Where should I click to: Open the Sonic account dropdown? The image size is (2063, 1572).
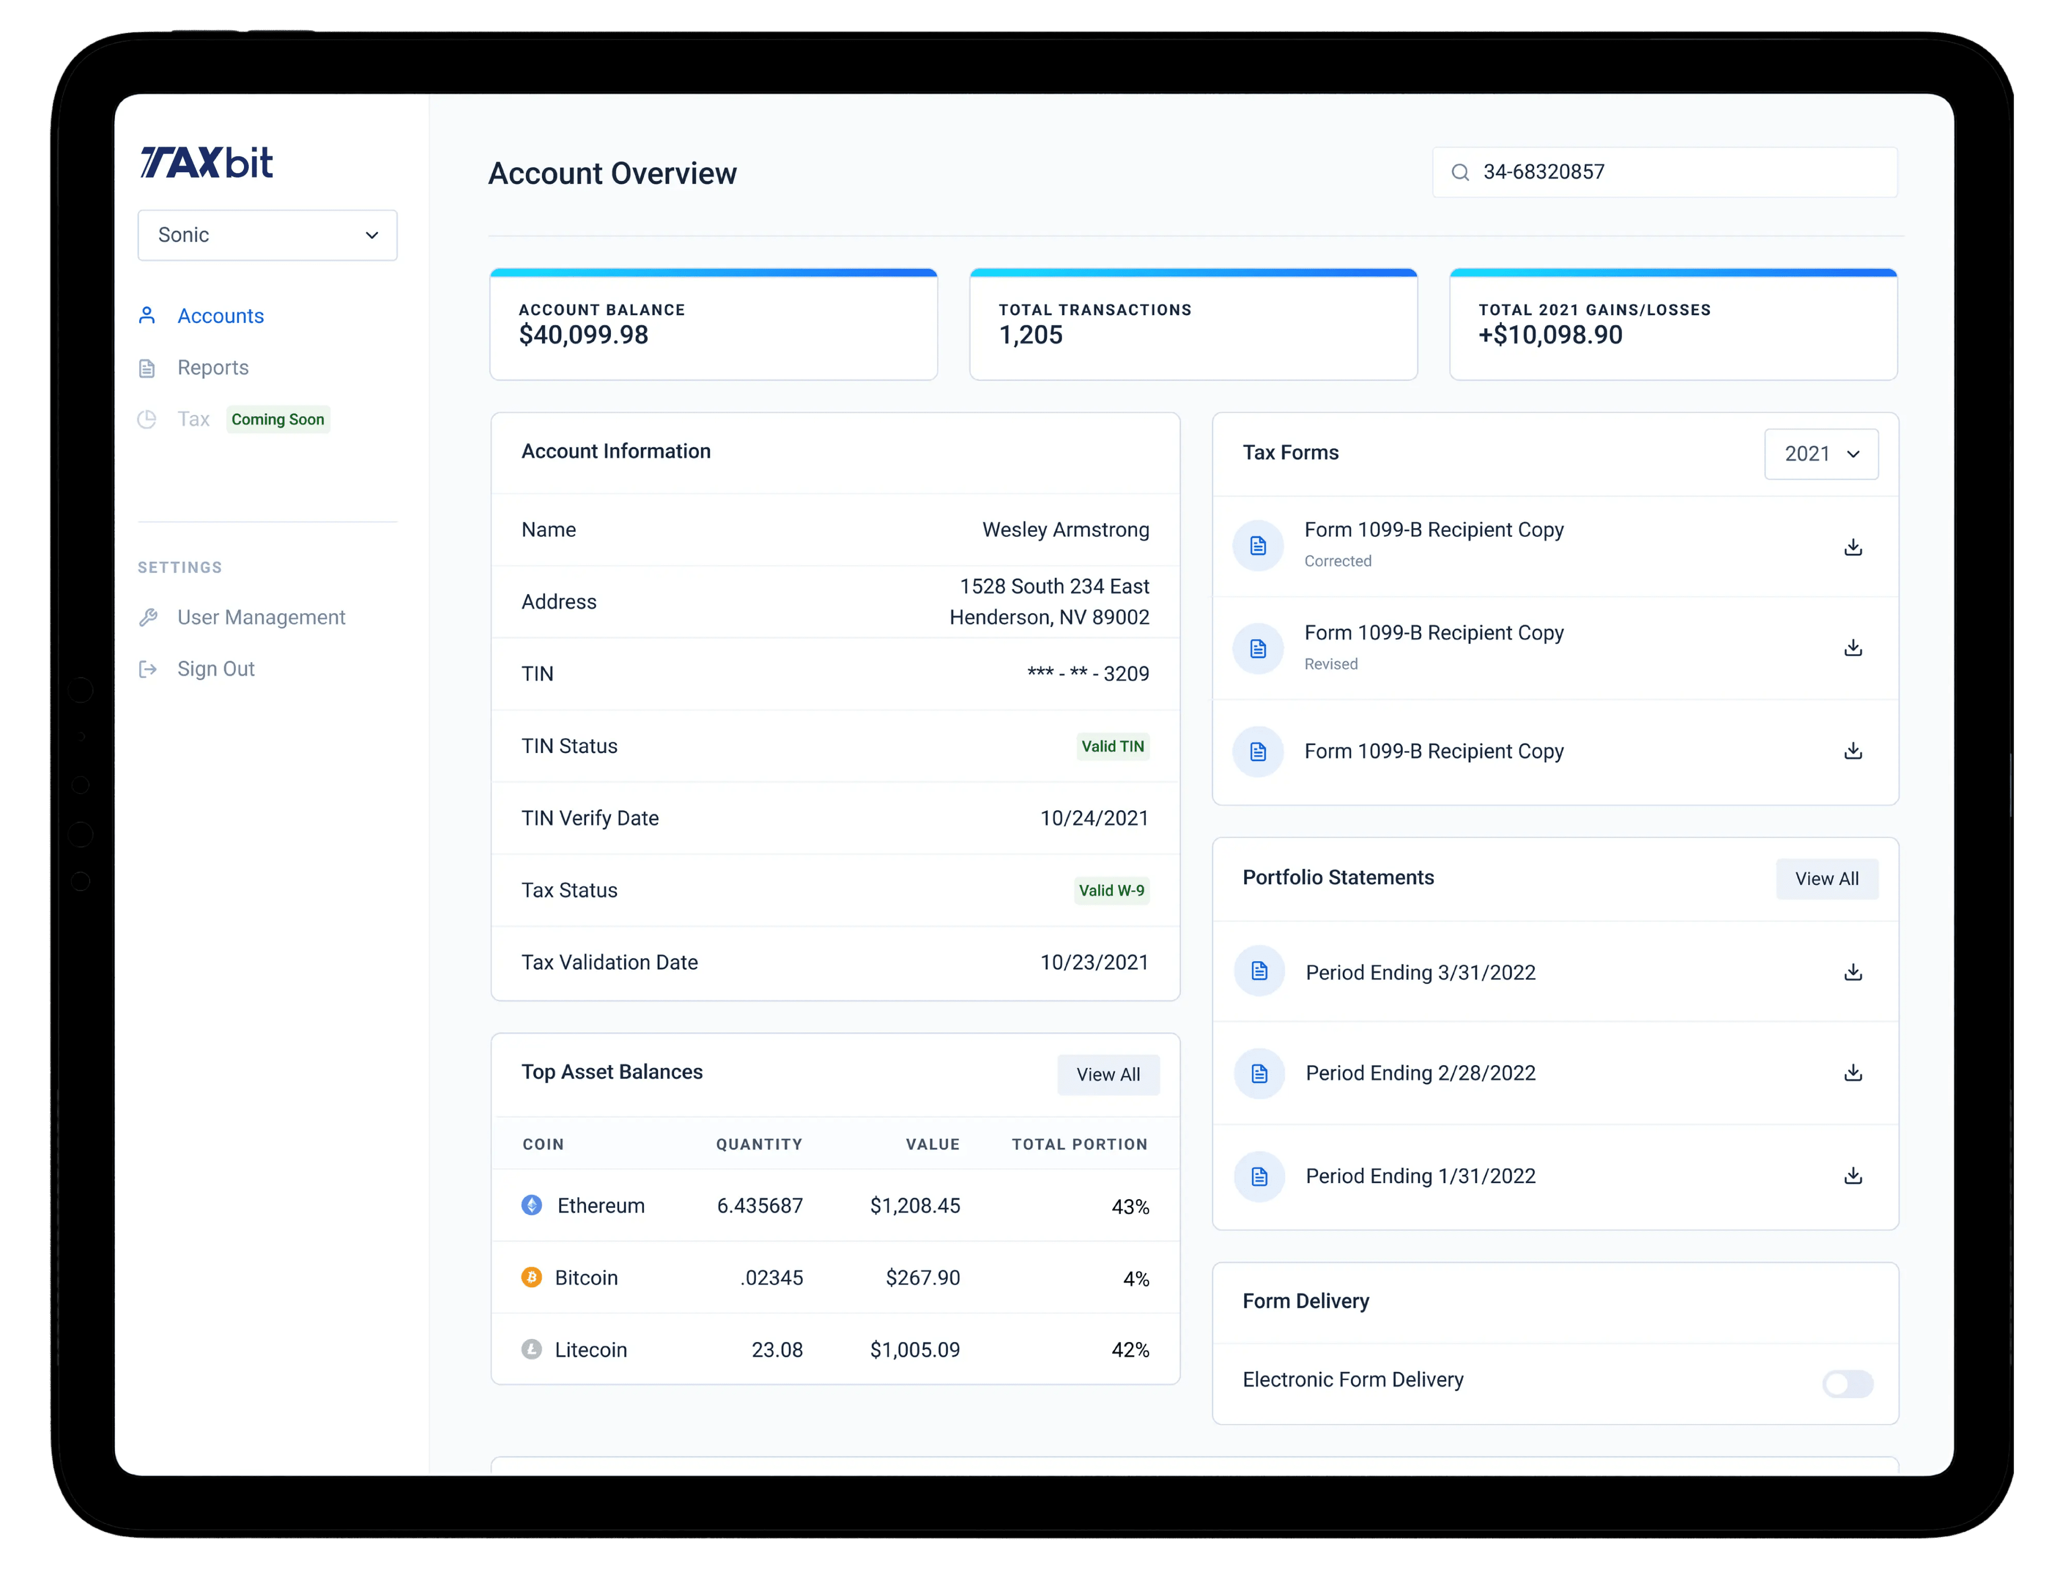[x=268, y=235]
